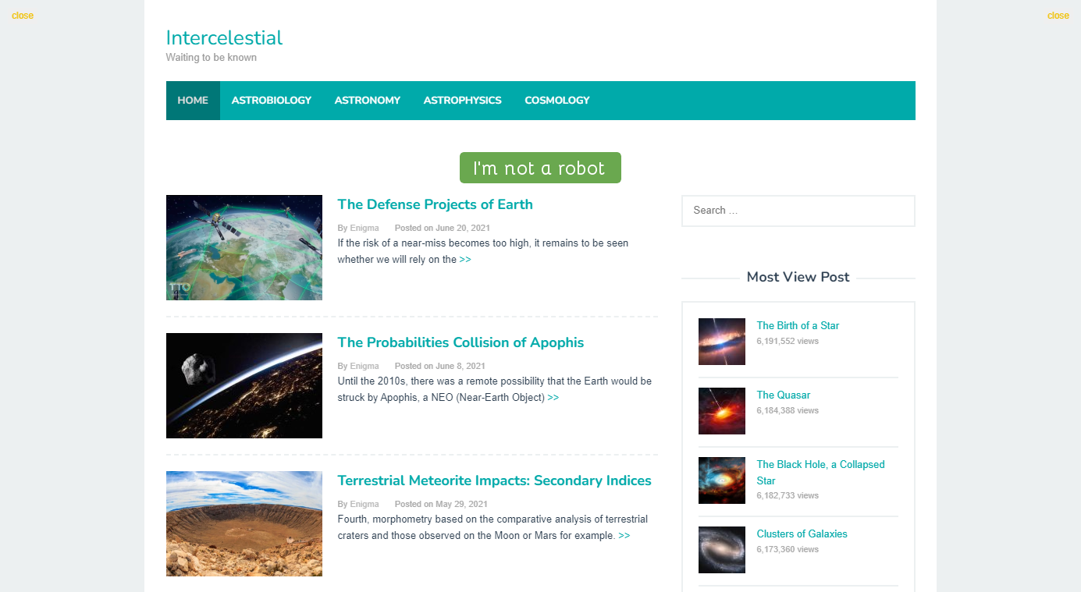Click the Quasar thumbnail image
The width and height of the screenshot is (1081, 592).
pos(722,410)
